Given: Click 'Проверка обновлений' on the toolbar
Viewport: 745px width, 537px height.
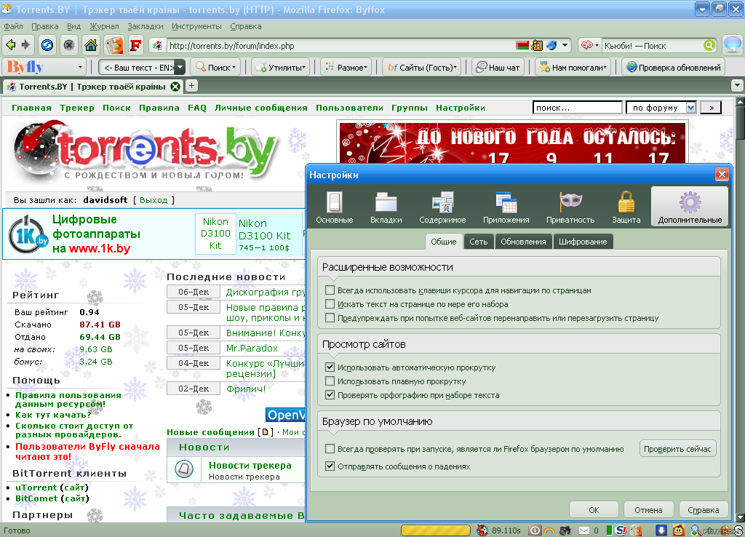Looking at the screenshot, I should [674, 68].
